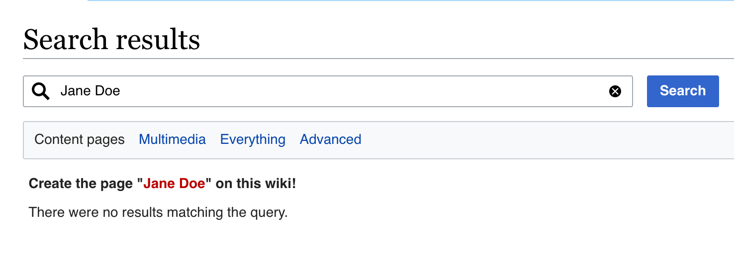This screenshot has height=261, width=734.
Task: Clear the search query with the X icon
Action: point(615,91)
